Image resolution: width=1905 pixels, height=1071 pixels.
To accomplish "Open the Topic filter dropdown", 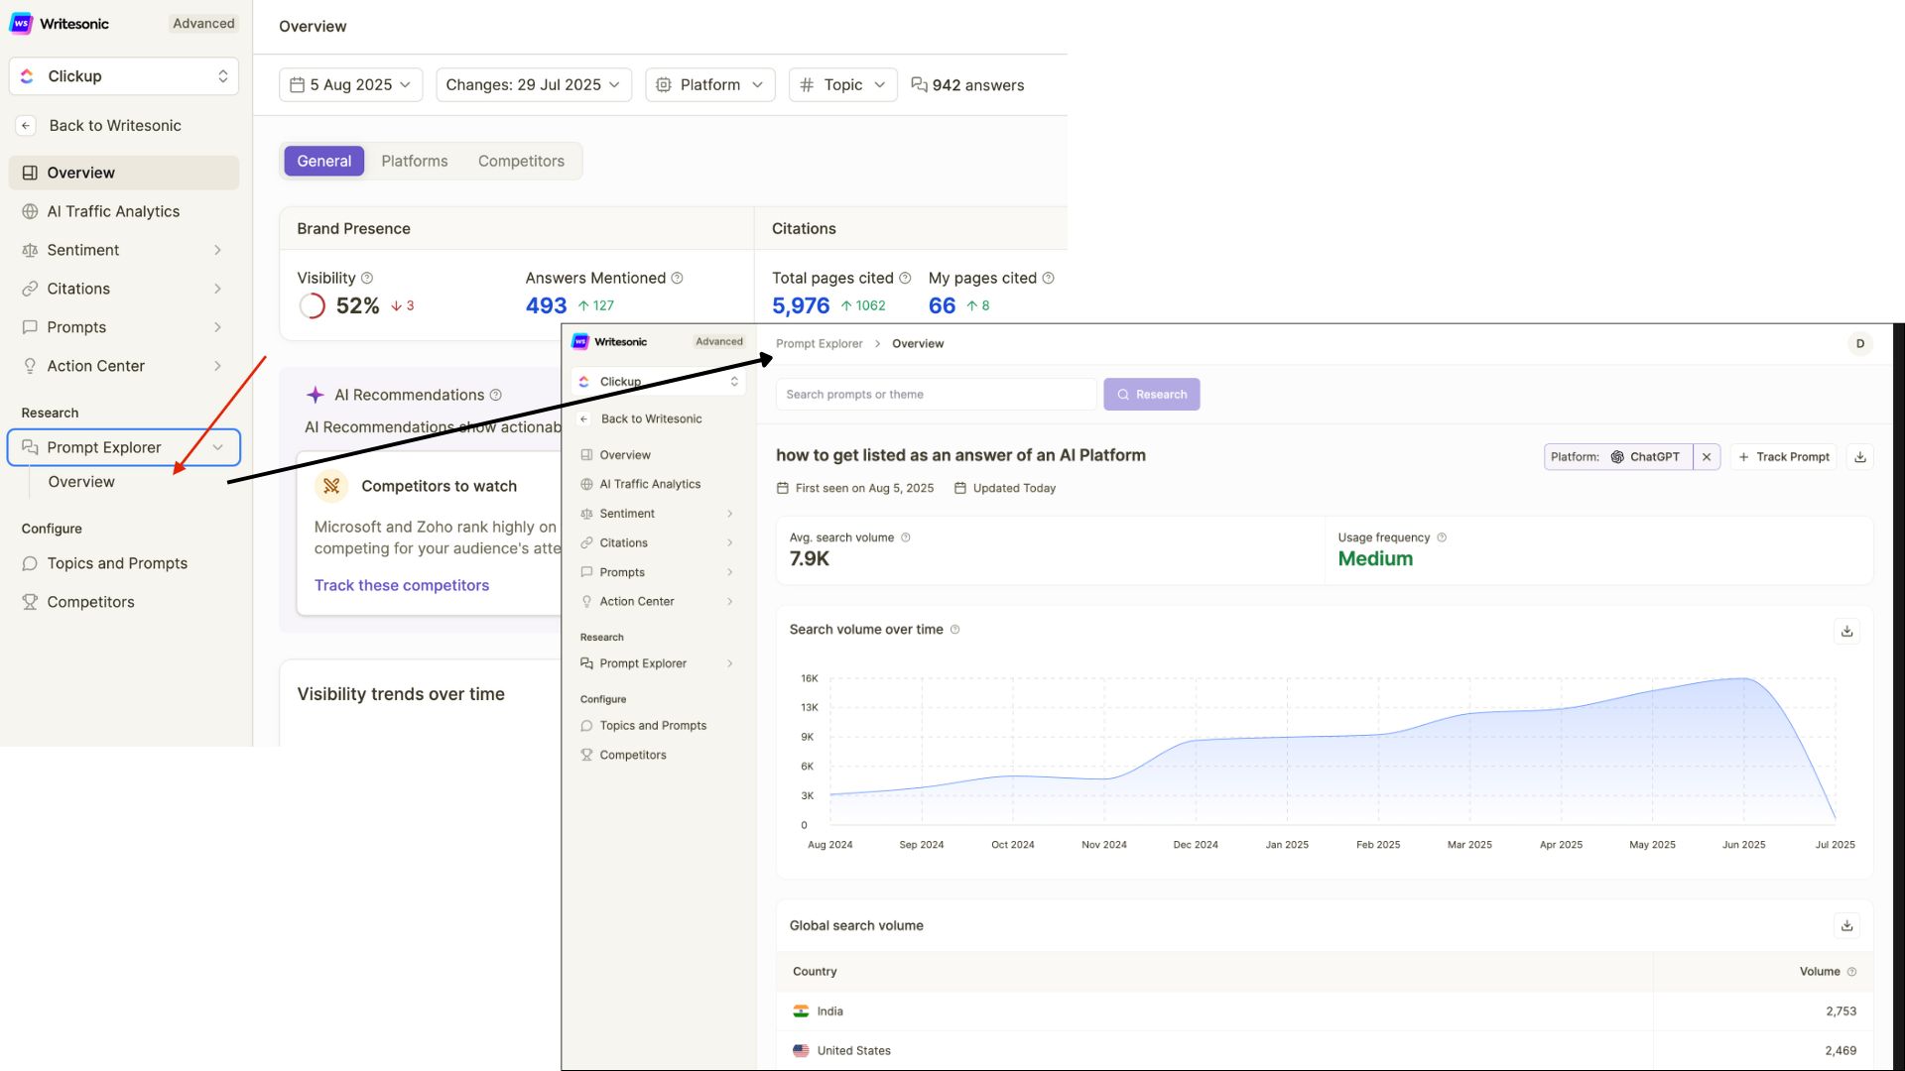I will pyautogui.click(x=843, y=85).
